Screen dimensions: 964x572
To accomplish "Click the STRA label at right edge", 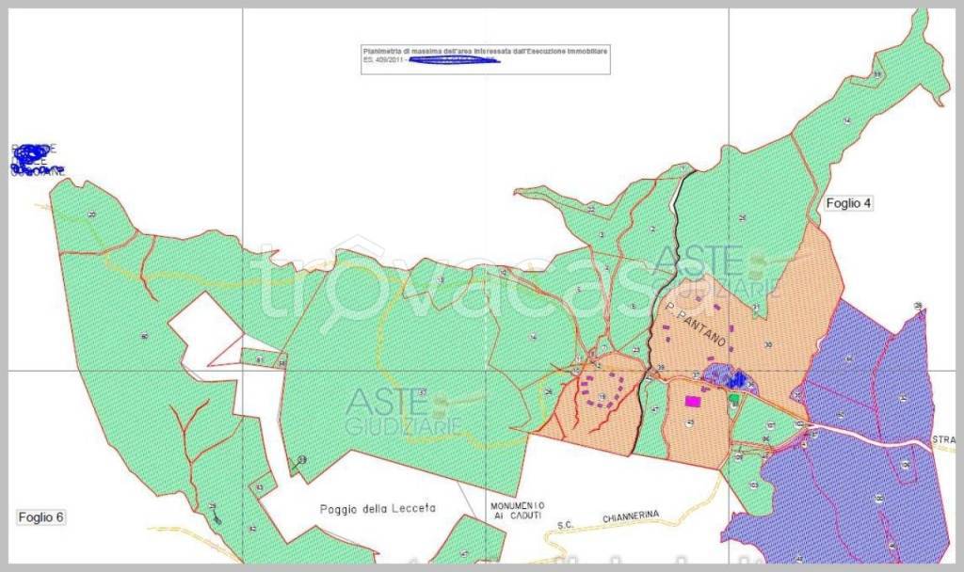I will click(943, 439).
